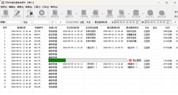Click the keyword search text field
Viewport: 178px width, 95px height.
pos(41,22)
